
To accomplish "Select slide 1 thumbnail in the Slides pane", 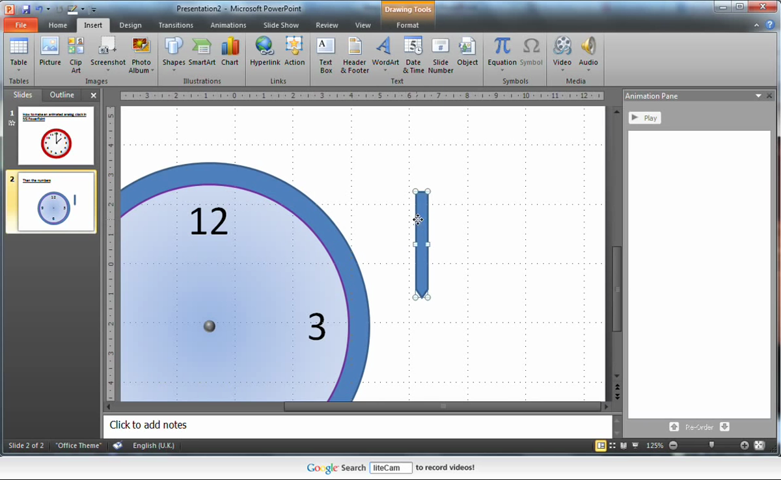I will [x=55, y=136].
